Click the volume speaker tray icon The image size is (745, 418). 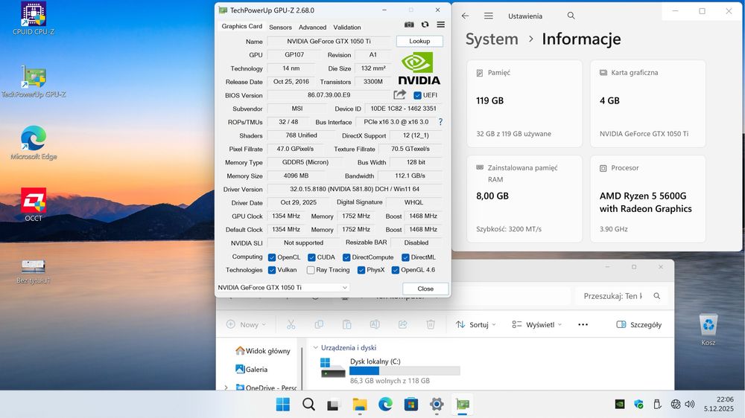click(x=690, y=405)
